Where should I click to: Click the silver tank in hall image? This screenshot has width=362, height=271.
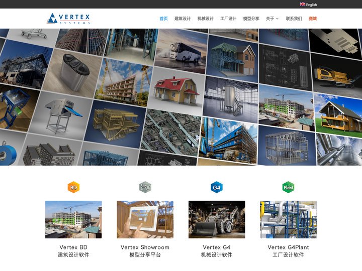[x=231, y=99]
